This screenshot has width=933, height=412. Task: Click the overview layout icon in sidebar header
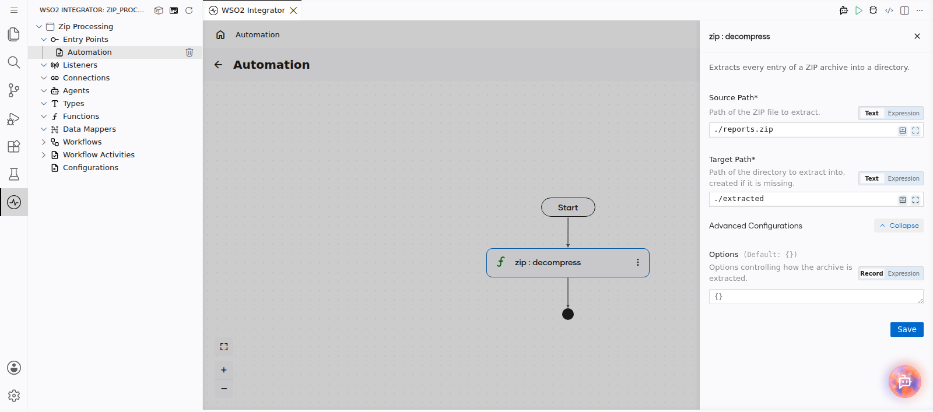click(174, 10)
